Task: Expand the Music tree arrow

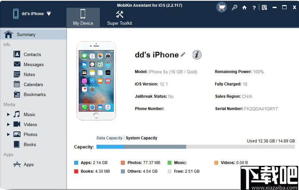Action: pos(8,114)
